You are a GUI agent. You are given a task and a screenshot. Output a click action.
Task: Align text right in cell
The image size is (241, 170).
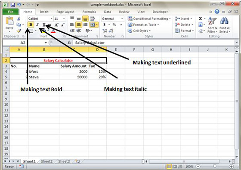pos(85,25)
